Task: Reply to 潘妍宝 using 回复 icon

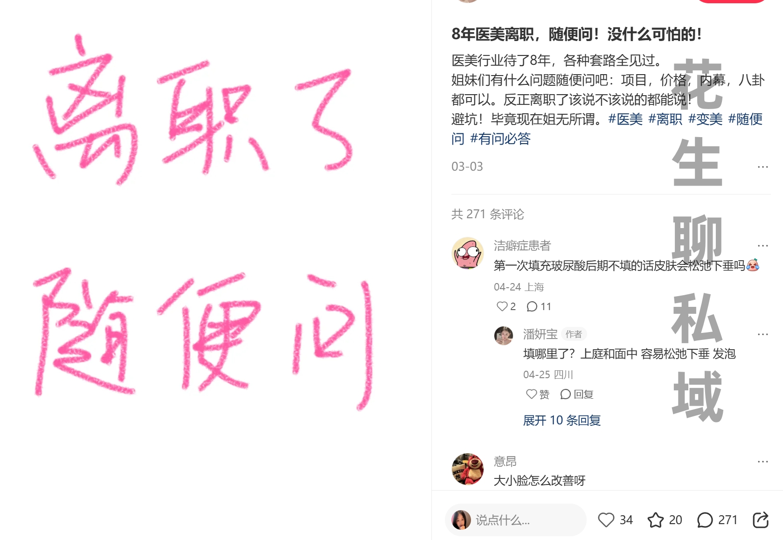Action: click(x=565, y=394)
